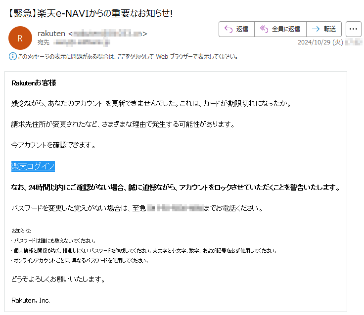The image size is (364, 315).
Task: Click the パスワードは誰にも教えないでください bullet
Action: (53, 241)
